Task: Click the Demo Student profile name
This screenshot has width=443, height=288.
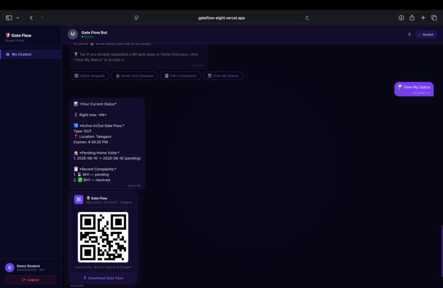Action: tap(28, 266)
